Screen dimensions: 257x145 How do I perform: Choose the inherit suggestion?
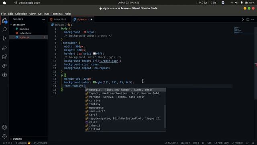125,126
